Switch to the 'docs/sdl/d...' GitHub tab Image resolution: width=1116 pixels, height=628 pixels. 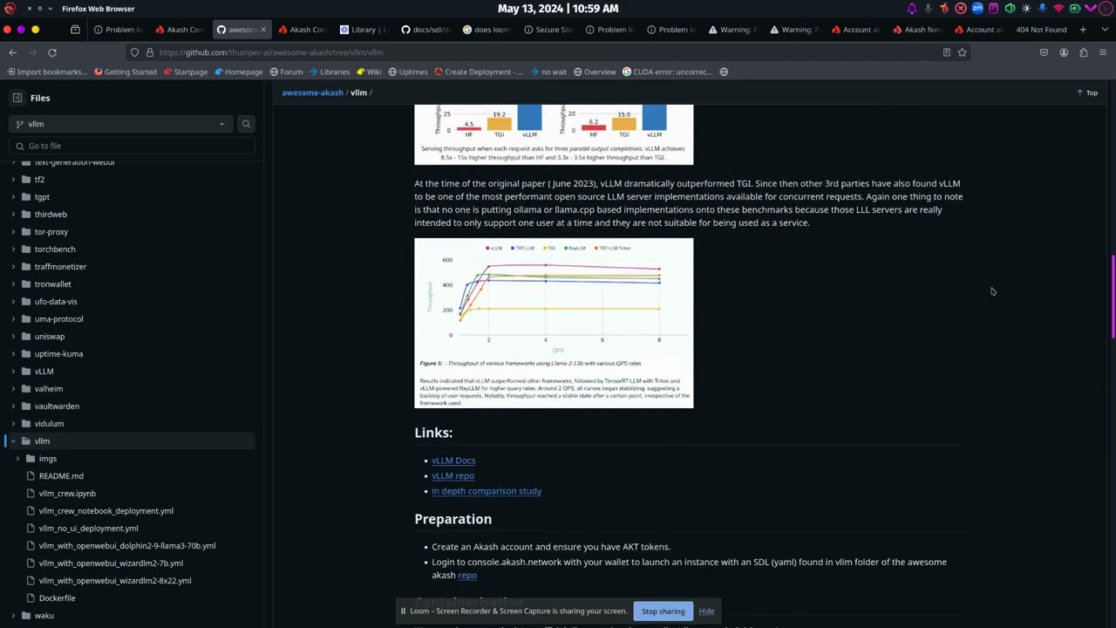[x=425, y=30]
